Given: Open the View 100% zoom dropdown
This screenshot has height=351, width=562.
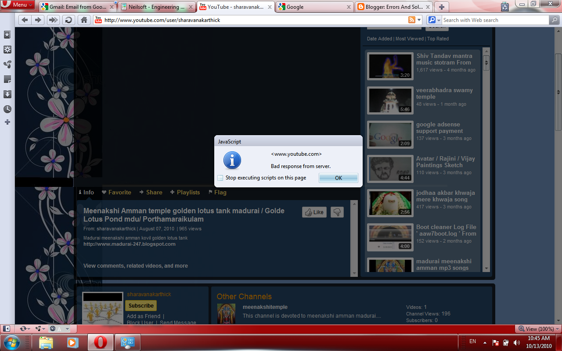Looking at the screenshot, I should [x=539, y=329].
